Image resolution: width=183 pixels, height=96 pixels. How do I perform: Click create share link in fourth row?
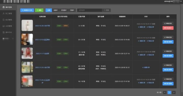(x=146, y=67)
